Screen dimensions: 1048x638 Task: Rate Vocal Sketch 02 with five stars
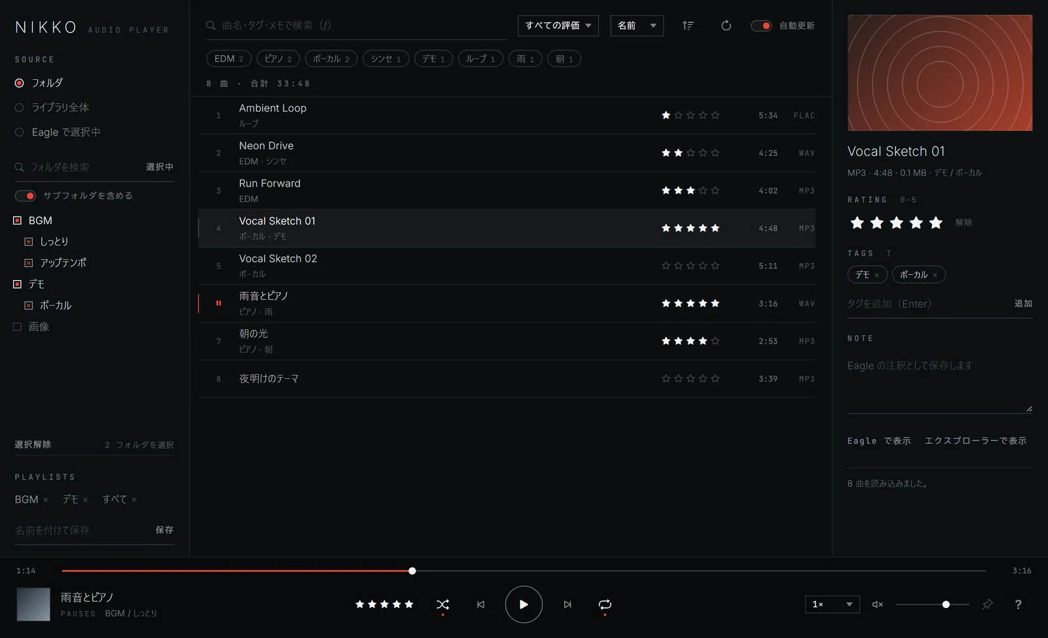point(715,266)
